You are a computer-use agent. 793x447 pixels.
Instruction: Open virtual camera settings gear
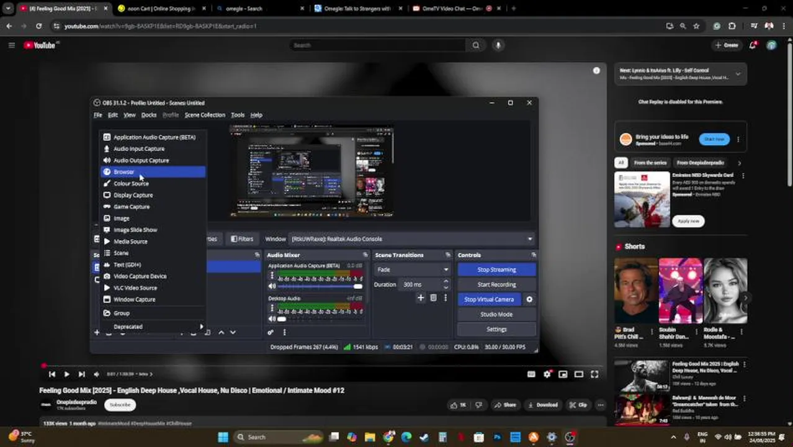click(529, 299)
